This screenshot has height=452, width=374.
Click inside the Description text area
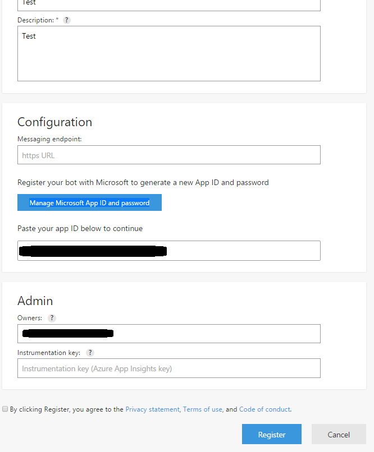tap(168, 54)
